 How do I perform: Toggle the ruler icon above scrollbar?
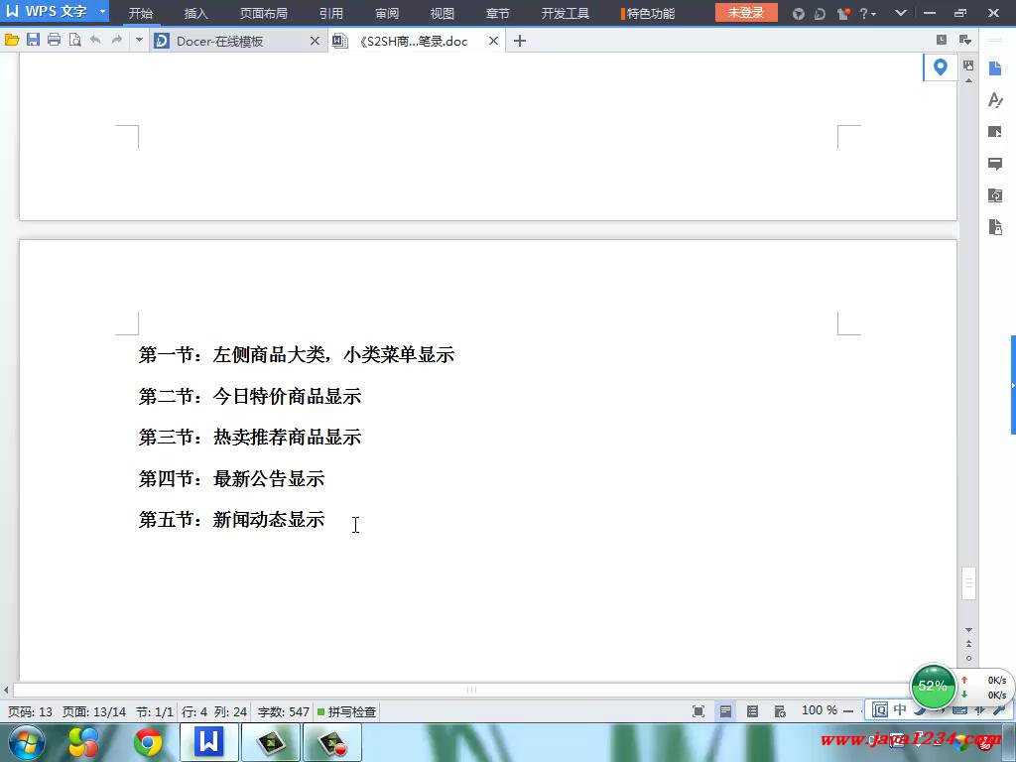click(968, 65)
